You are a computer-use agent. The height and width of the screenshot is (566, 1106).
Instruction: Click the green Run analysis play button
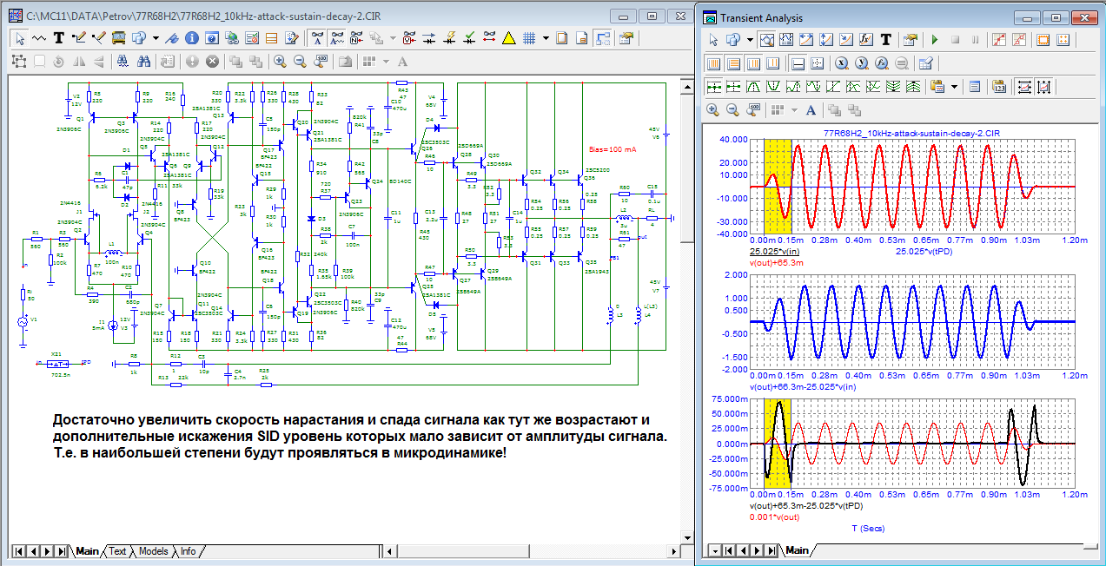point(935,40)
